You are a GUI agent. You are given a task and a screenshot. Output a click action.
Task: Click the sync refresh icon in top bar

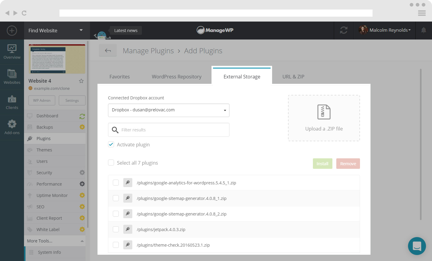(344, 30)
